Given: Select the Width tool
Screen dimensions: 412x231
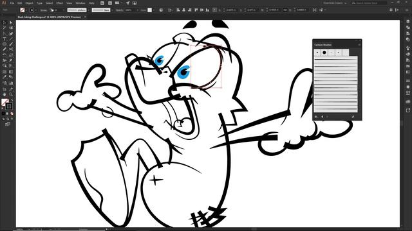Looking at the screenshot, I should (5, 60).
